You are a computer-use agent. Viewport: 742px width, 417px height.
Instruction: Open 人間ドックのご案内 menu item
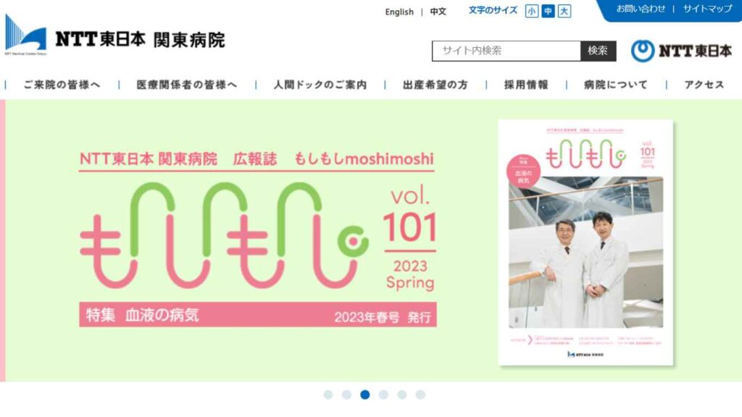pyautogui.click(x=320, y=85)
